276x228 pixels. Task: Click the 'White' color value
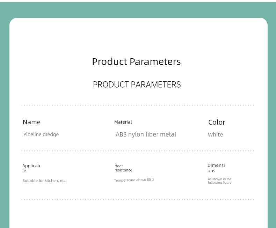click(215, 135)
